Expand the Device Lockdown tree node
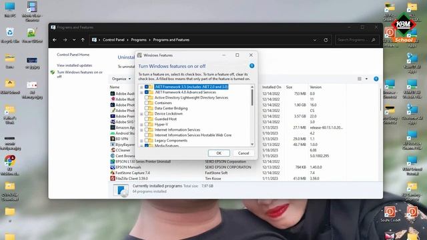The image size is (427, 240). [x=141, y=114]
